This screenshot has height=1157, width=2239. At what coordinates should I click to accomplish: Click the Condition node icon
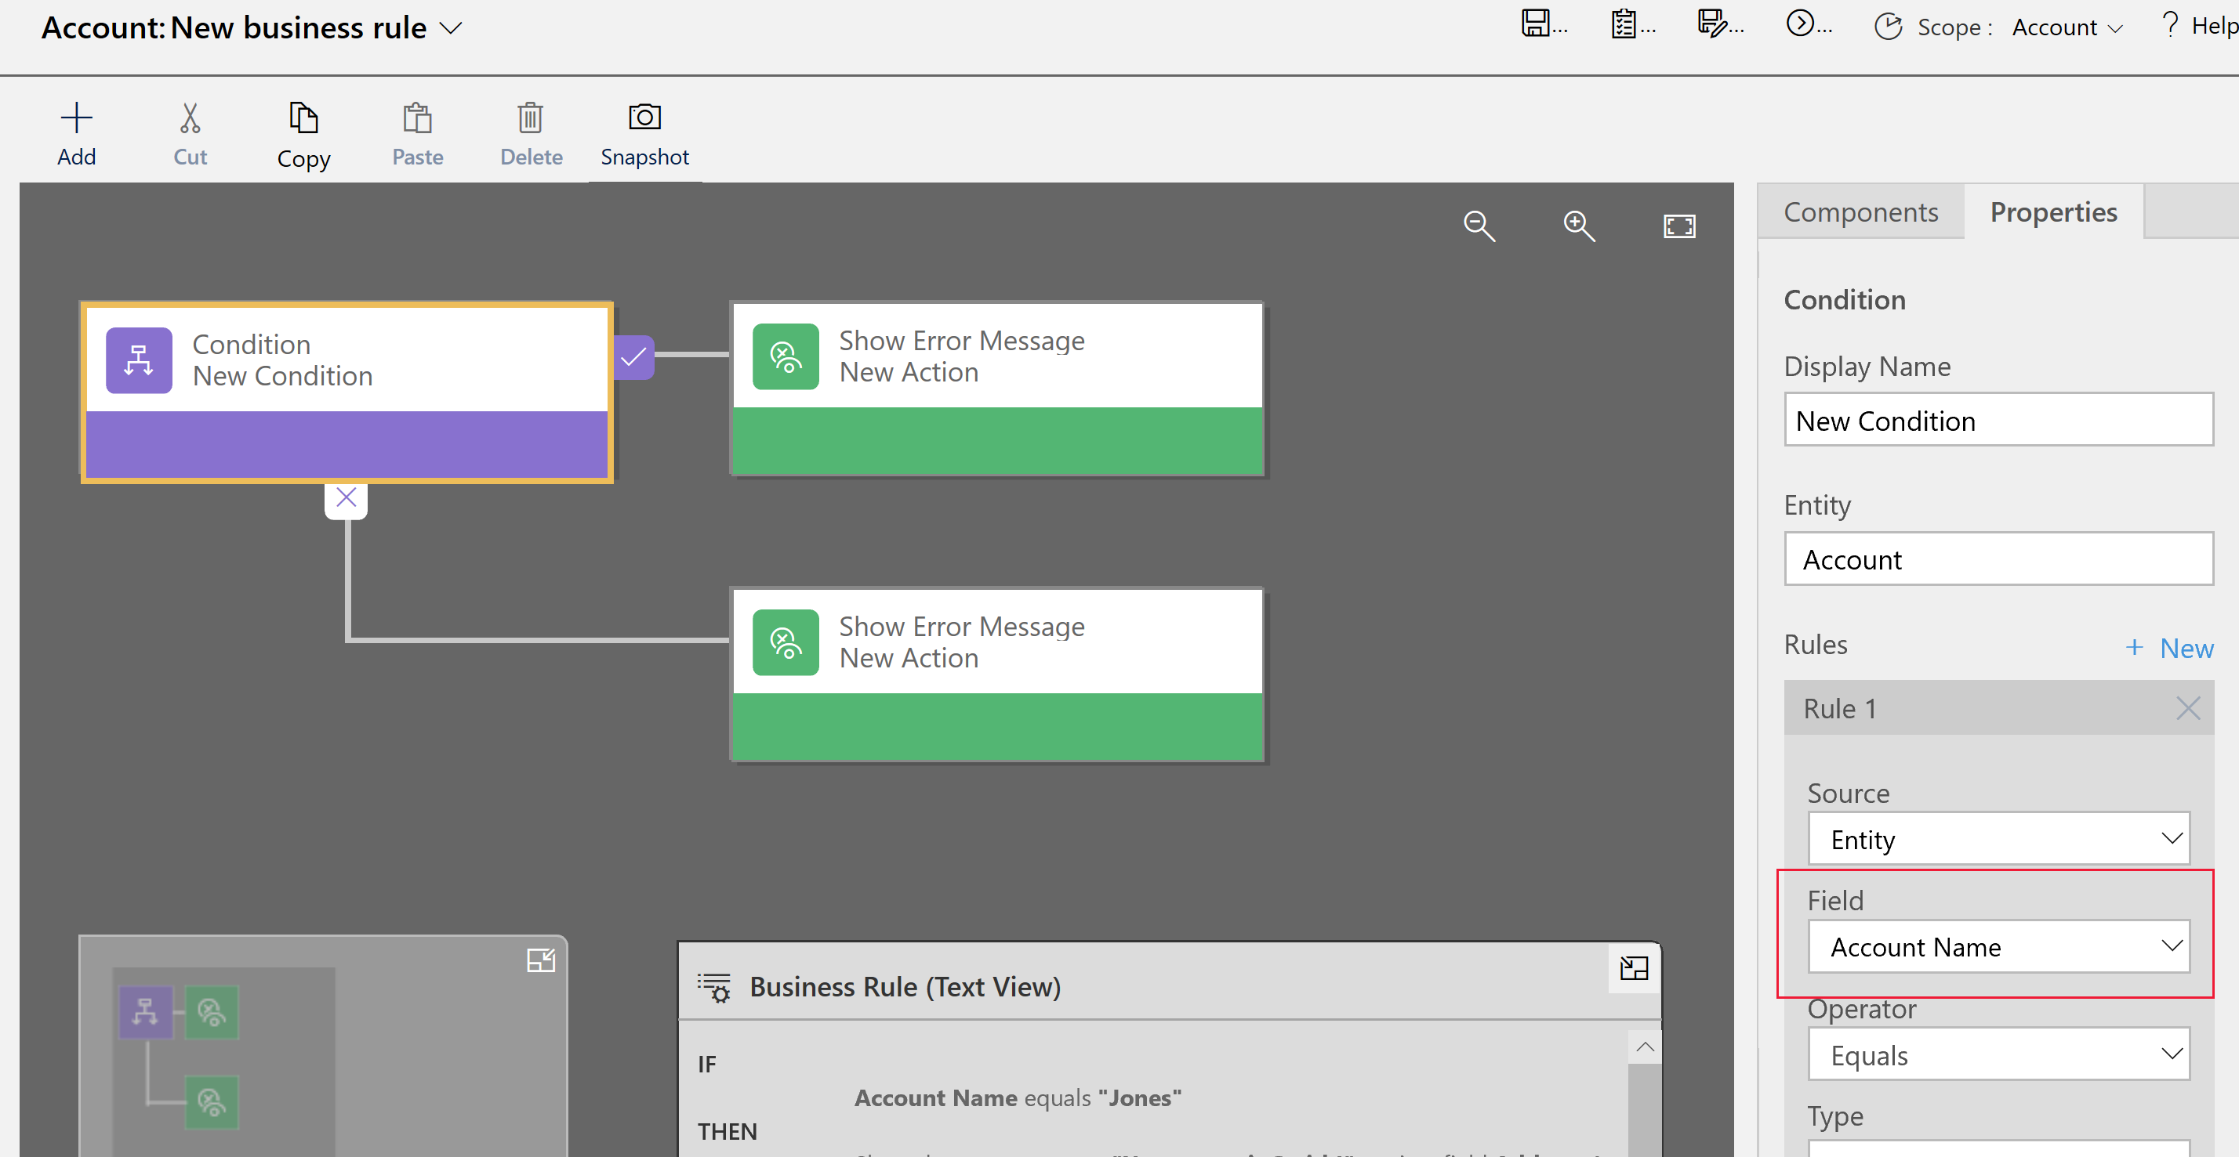point(139,359)
